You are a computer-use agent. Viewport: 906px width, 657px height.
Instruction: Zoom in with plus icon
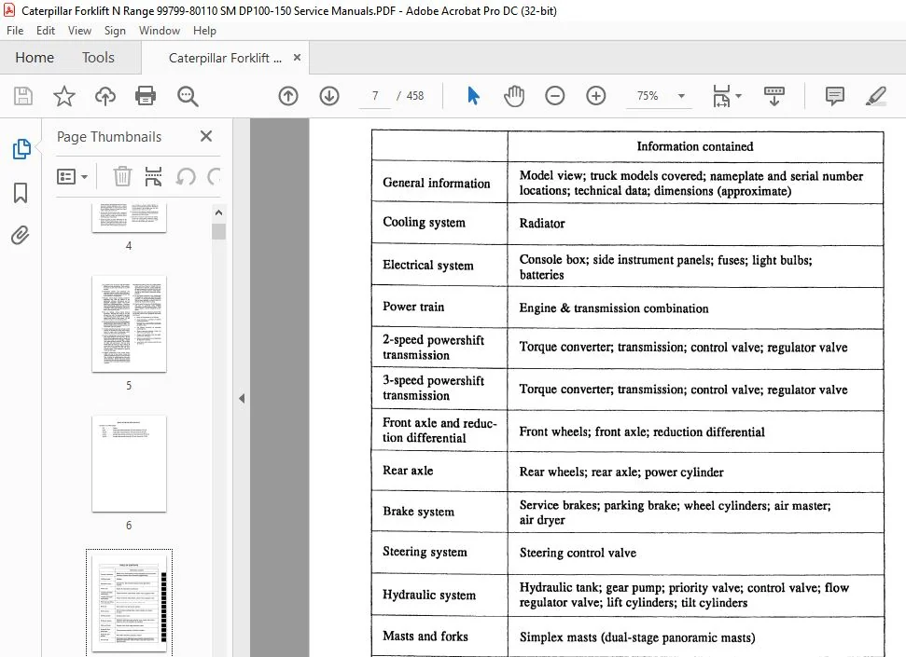coord(595,96)
